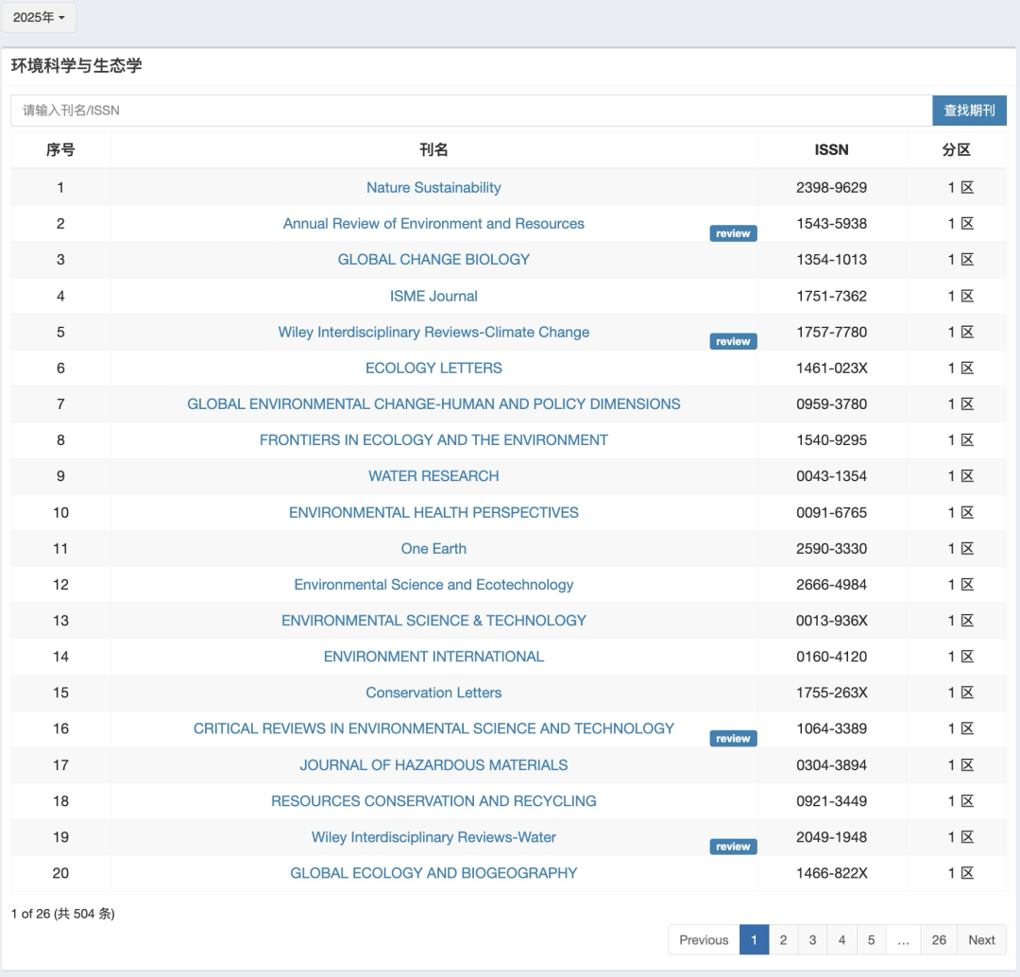Open the GLOBAL CHANGE BIOLOGY link

pyautogui.click(x=433, y=260)
